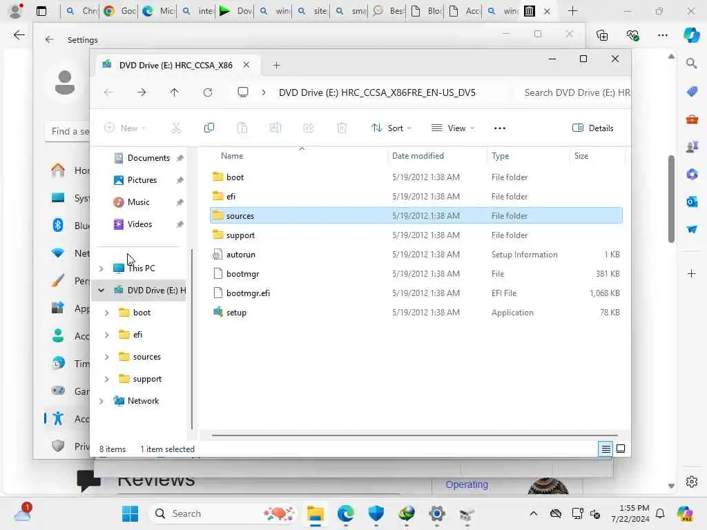
Task: Expand This PC in navigation pane
Action: [101, 268]
